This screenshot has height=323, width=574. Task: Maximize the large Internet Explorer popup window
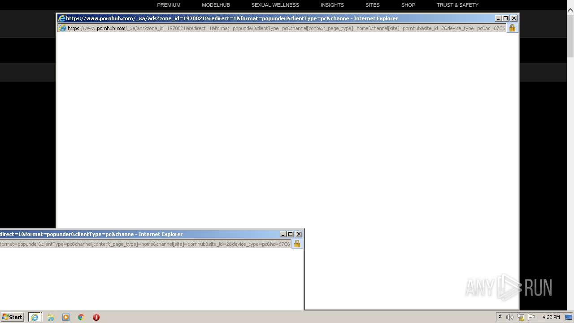(x=506, y=18)
